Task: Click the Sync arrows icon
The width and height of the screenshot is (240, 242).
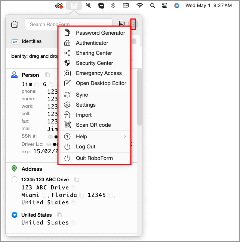Action: 67,95
